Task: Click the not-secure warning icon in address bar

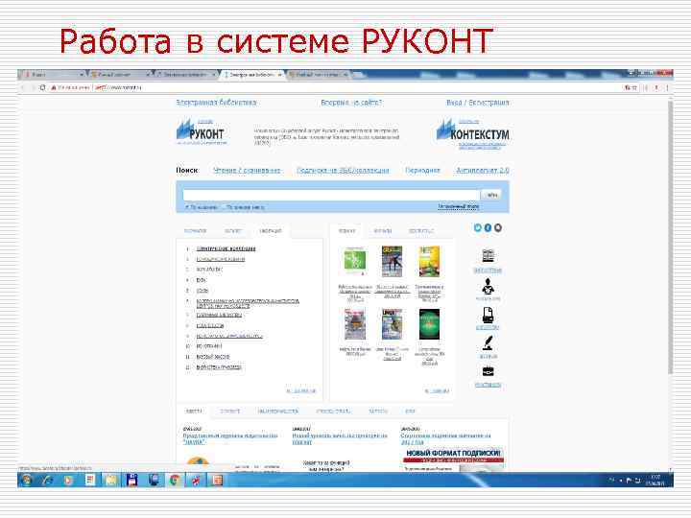Action: [x=54, y=87]
